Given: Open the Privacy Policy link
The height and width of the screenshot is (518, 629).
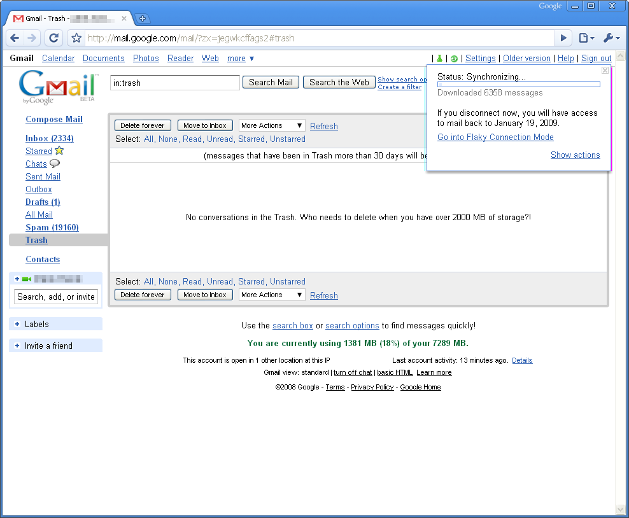Looking at the screenshot, I should point(372,387).
